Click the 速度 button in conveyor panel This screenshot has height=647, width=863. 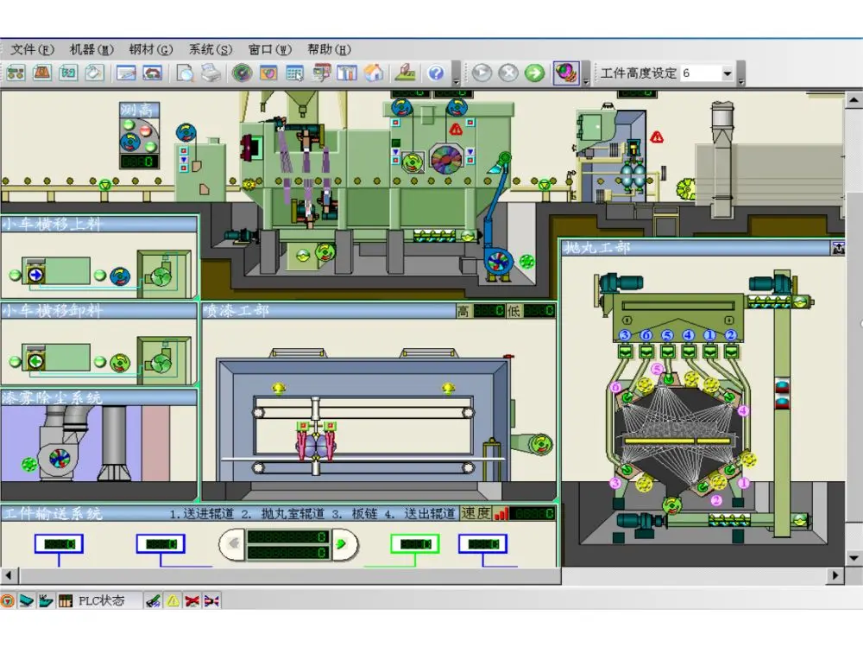coord(476,513)
